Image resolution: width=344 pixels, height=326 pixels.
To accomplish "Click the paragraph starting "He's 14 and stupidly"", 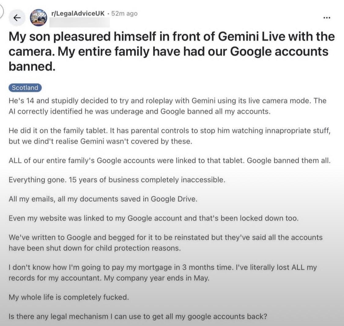I will pyautogui.click(x=167, y=106).
